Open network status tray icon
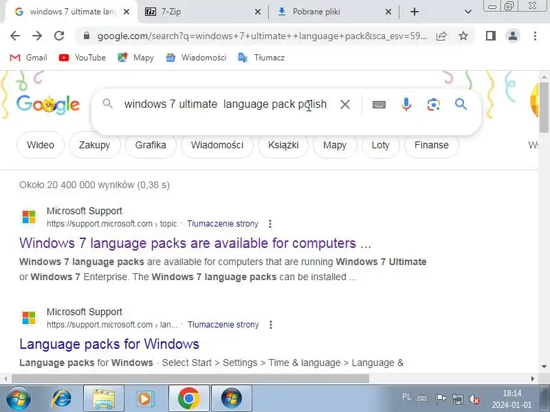 point(457,399)
